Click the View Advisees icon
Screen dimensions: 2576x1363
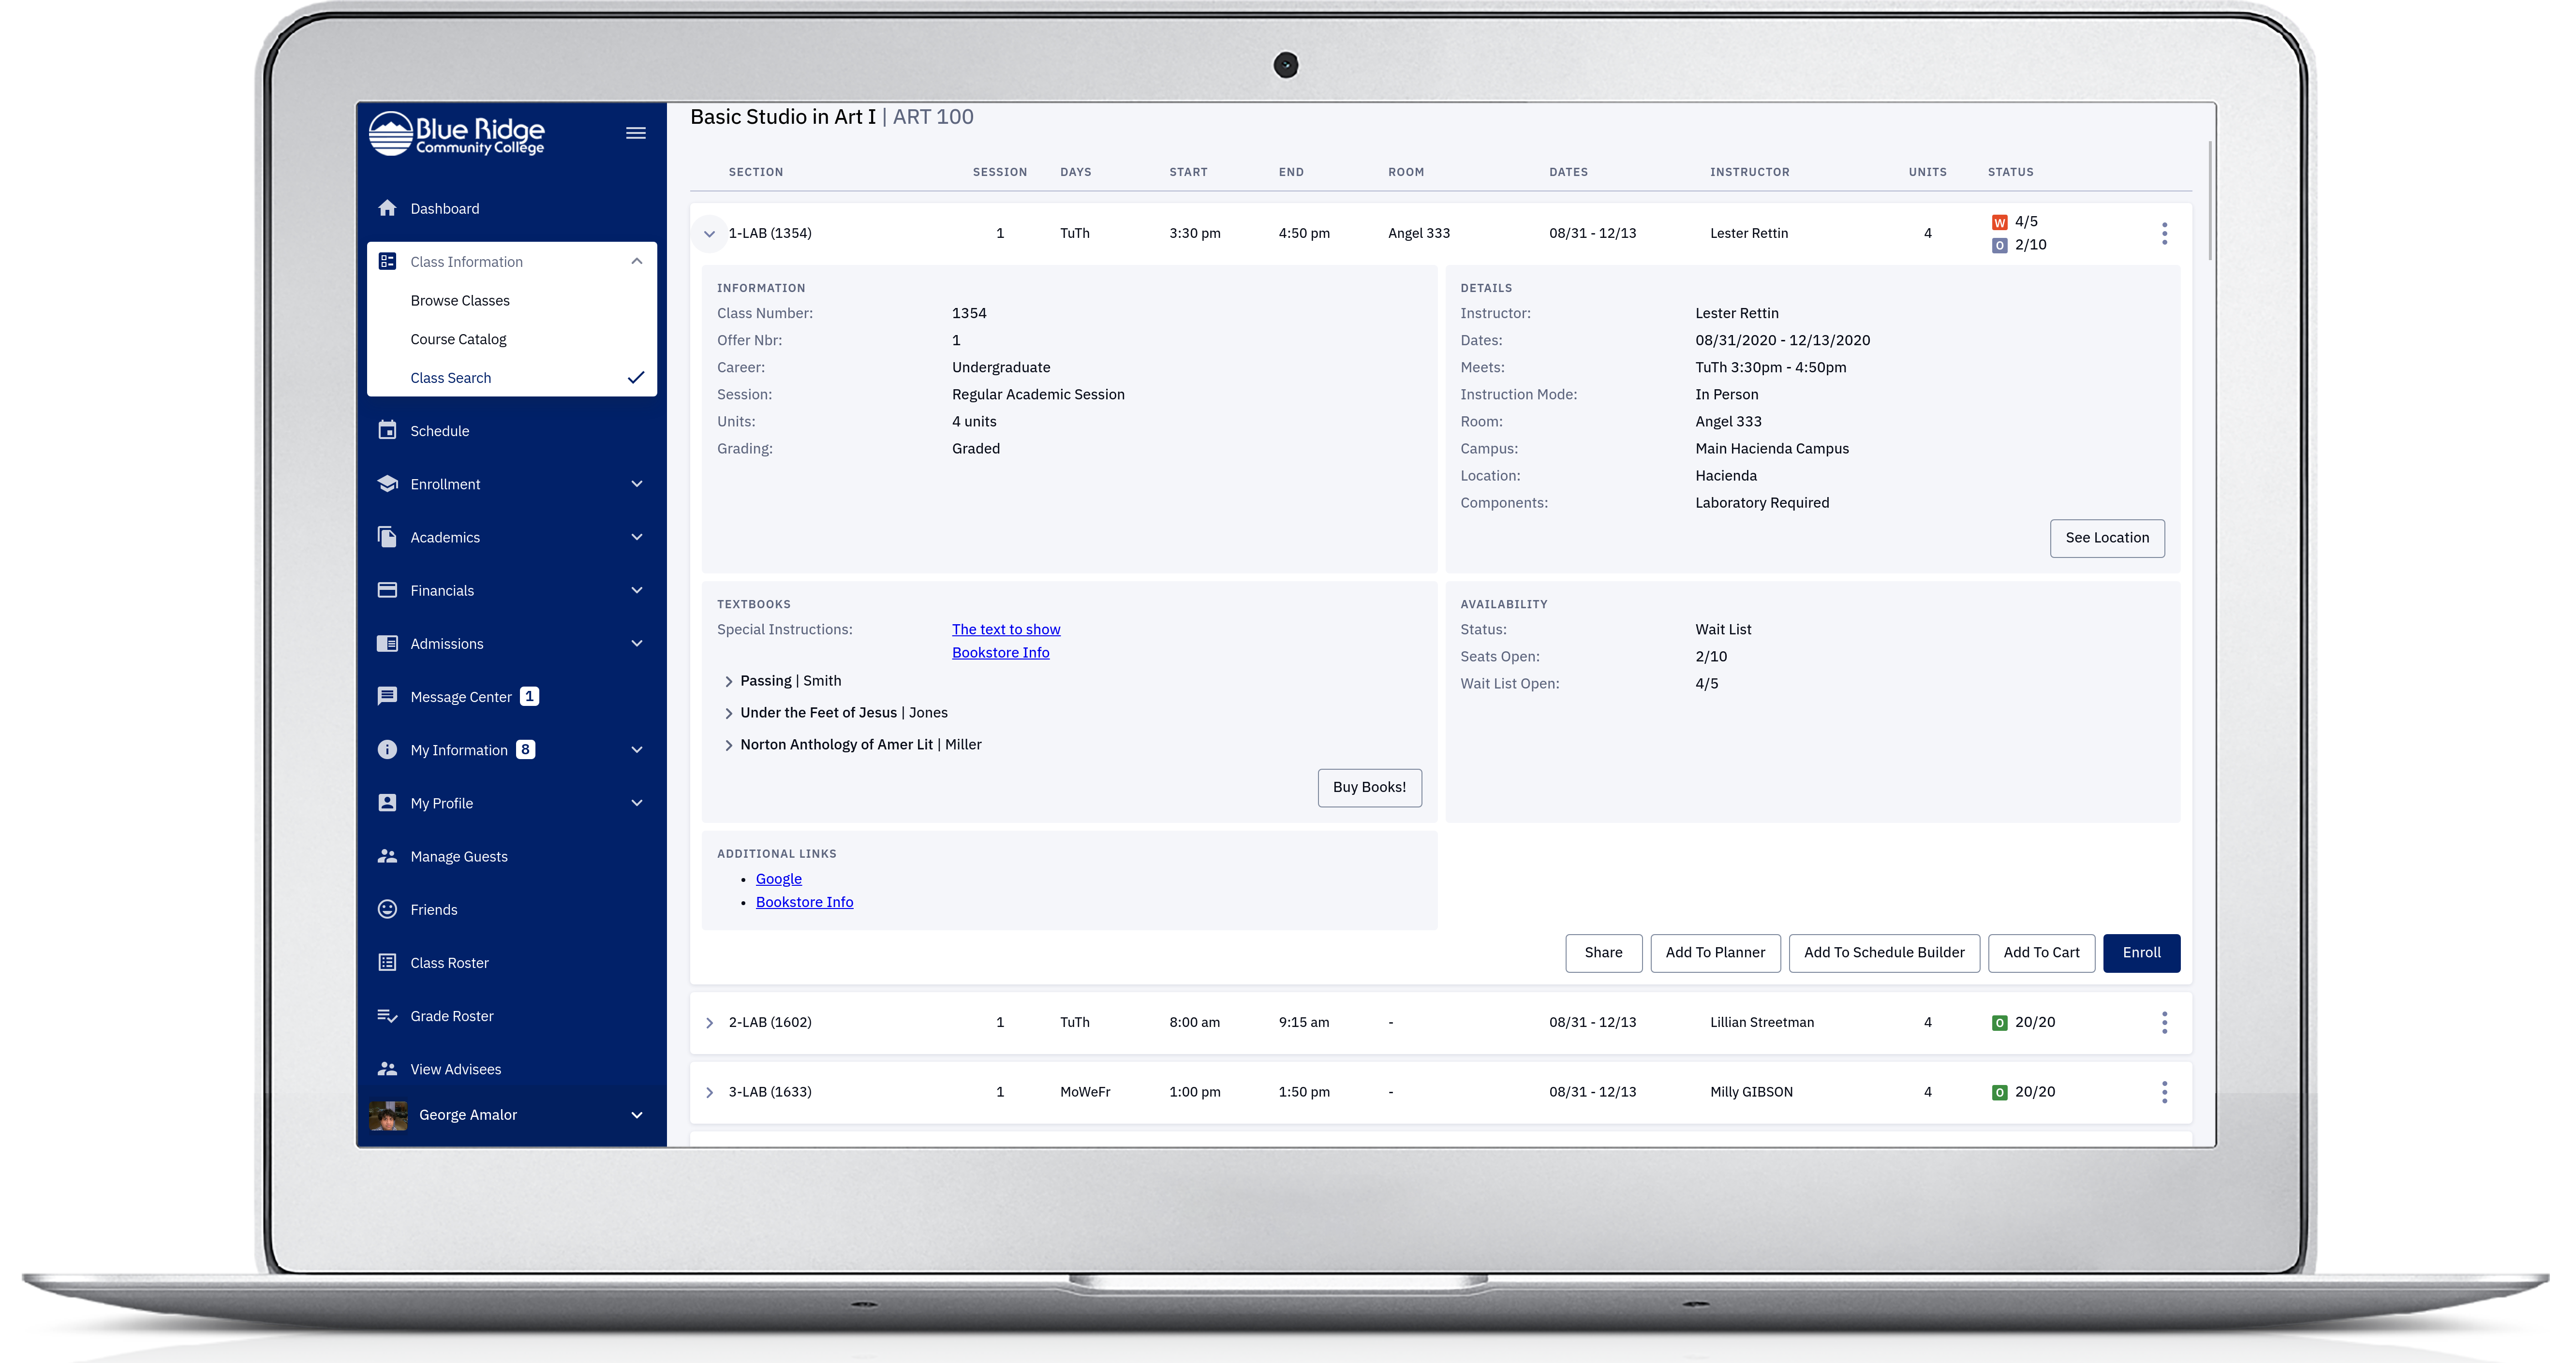[x=387, y=1068]
